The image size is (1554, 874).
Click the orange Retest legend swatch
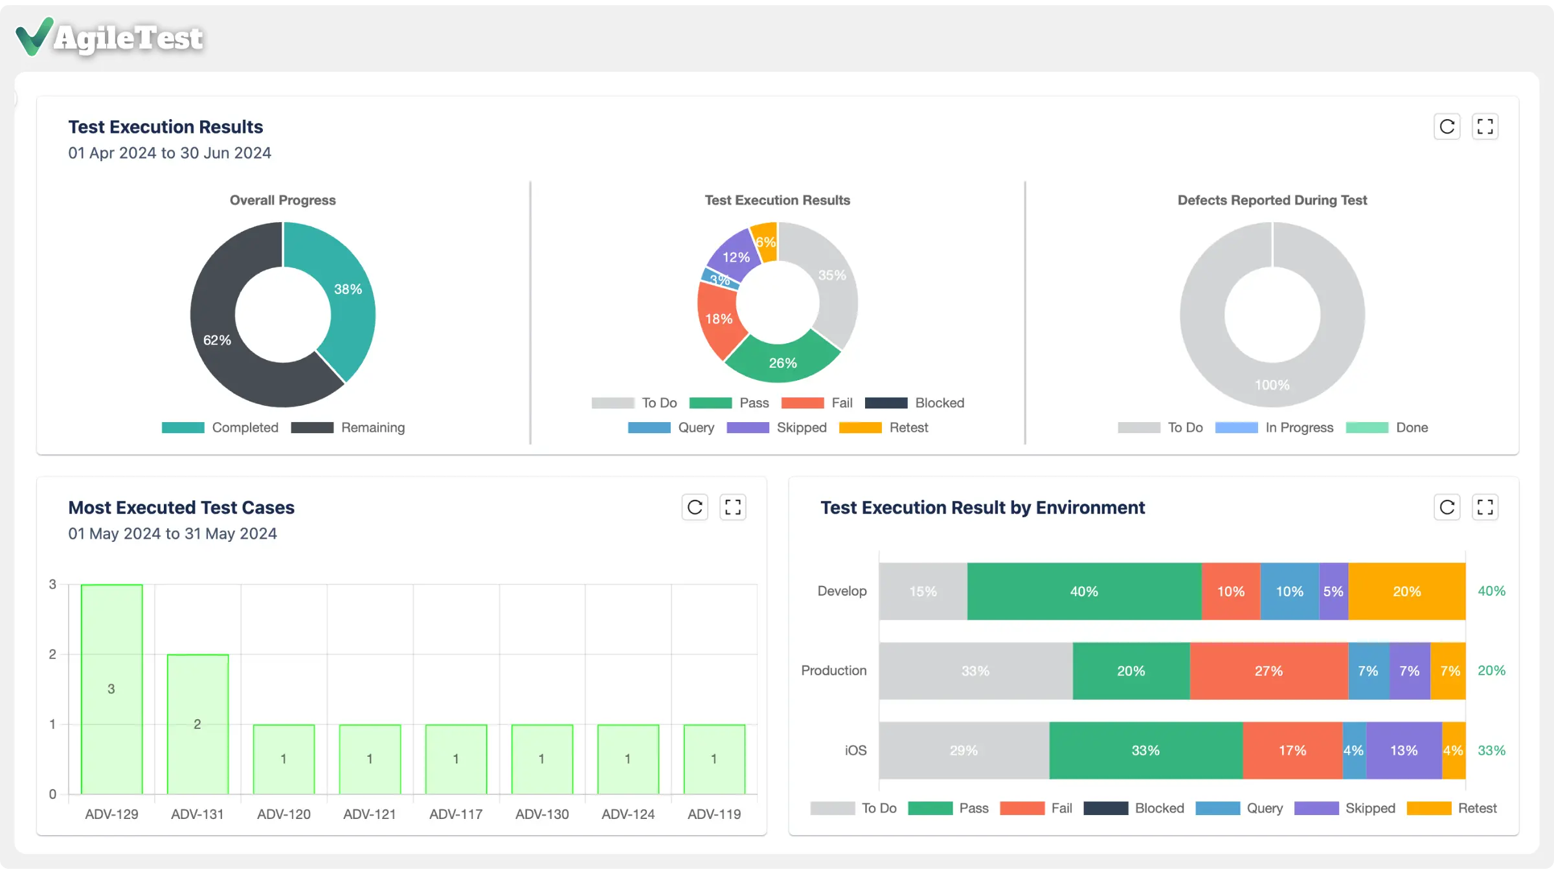(x=861, y=427)
